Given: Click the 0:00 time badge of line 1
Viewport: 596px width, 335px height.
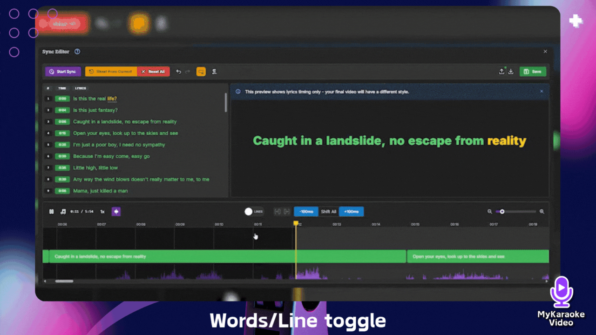Looking at the screenshot, I should pos(62,99).
